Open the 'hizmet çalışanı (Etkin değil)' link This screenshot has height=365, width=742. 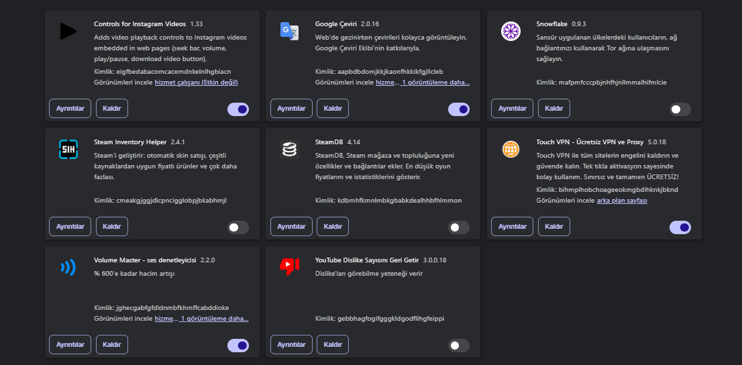tap(196, 83)
